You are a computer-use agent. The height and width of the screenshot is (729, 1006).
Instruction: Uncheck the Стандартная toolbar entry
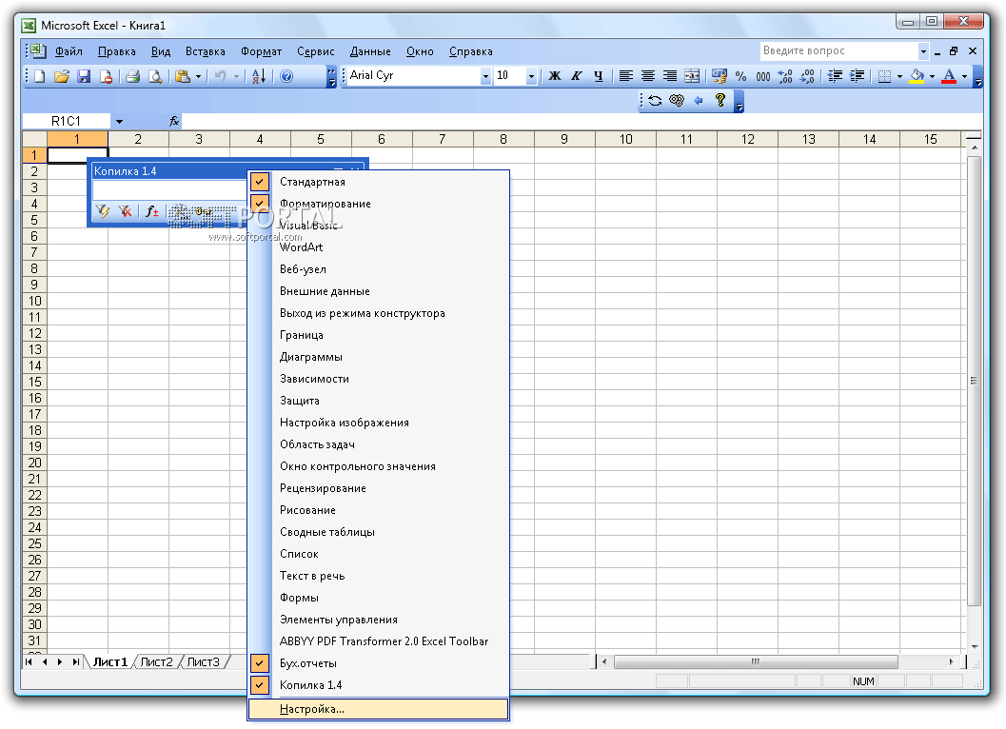(377, 182)
